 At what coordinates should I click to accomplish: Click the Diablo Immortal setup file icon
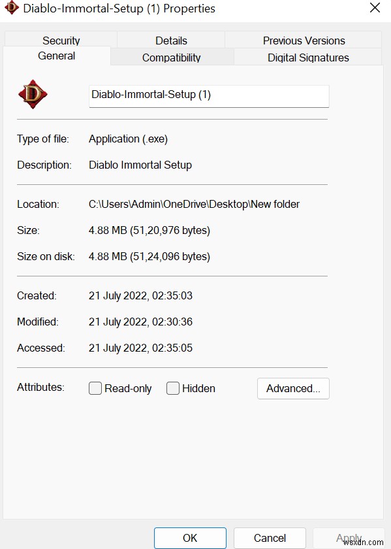(33, 93)
